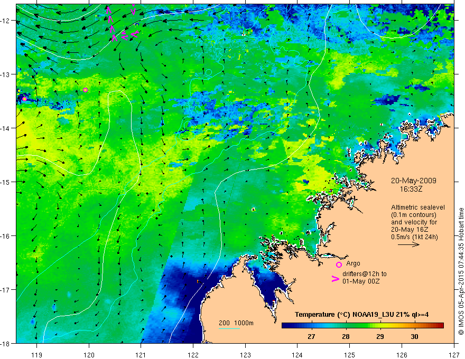The height and width of the screenshot is (359, 465).
Task: Click the latitude axis label -14
Action: (x=6, y=128)
